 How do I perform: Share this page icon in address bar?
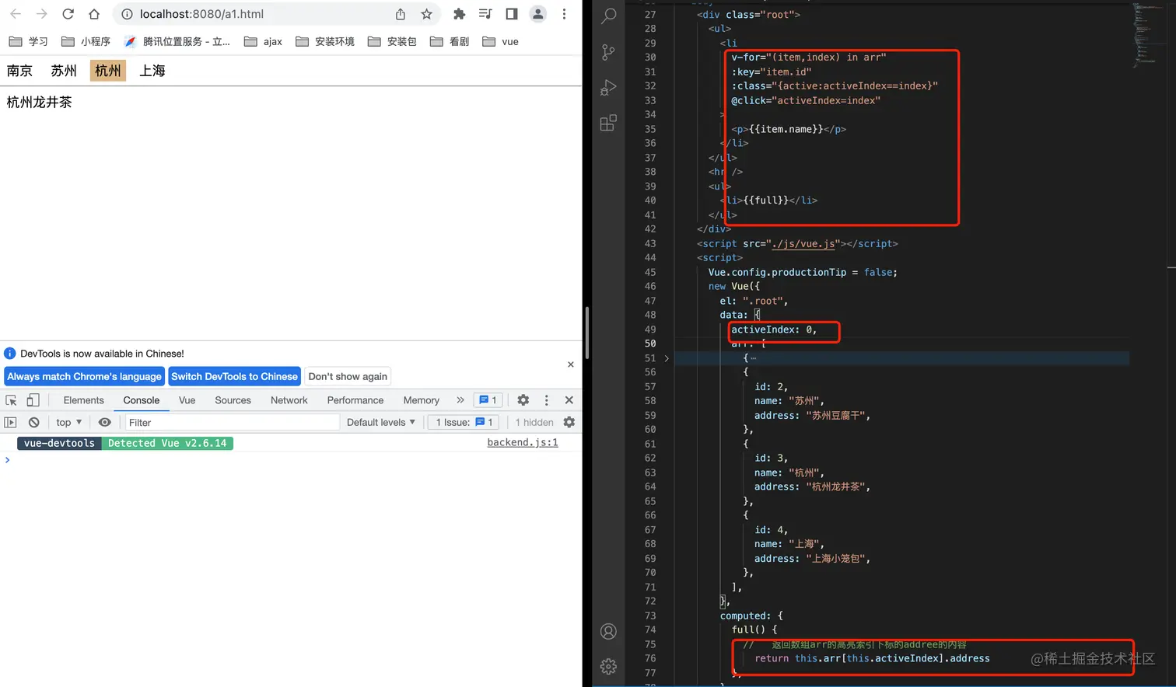point(401,14)
